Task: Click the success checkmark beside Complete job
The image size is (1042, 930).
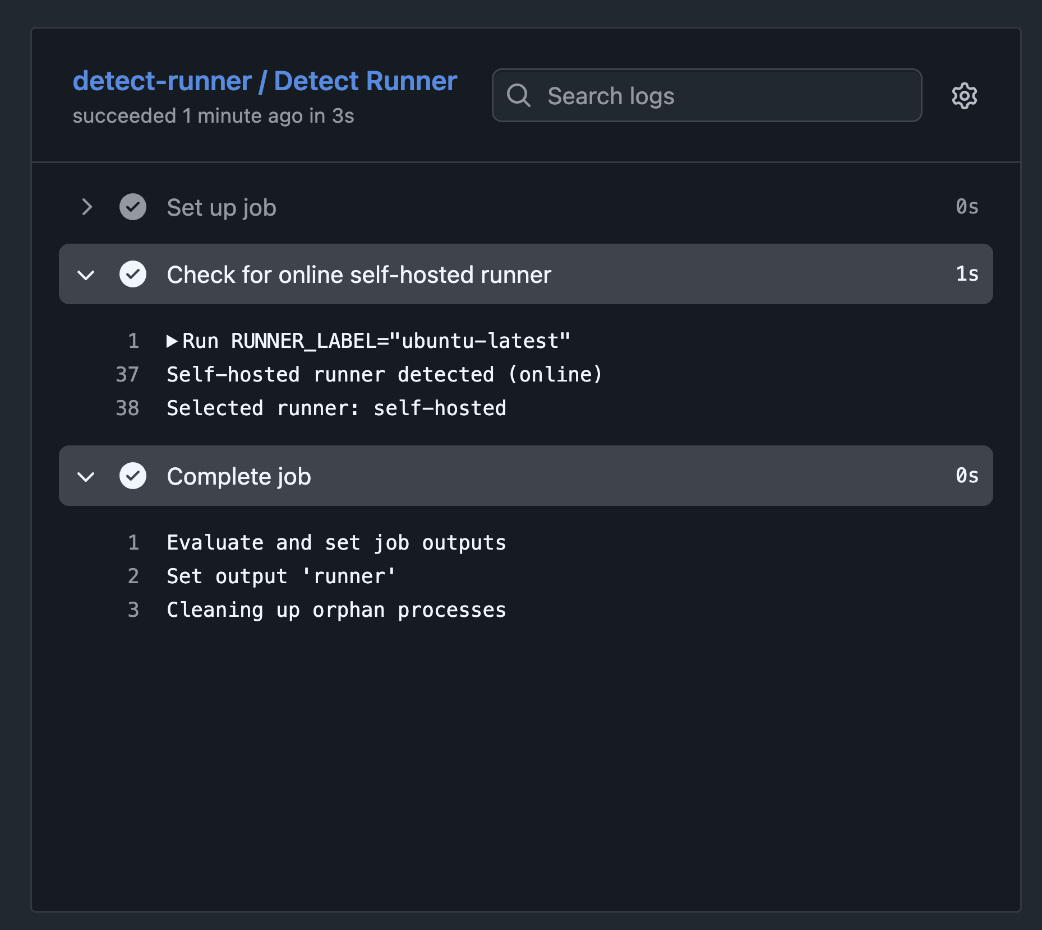Action: 133,476
